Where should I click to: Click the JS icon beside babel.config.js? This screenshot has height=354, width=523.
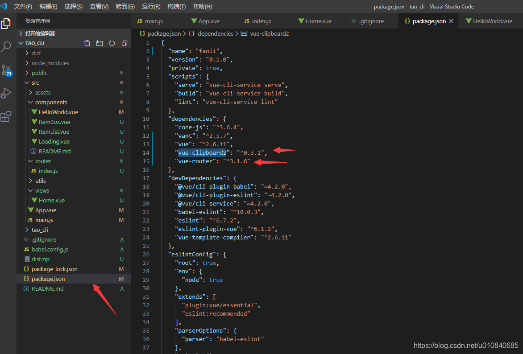[x=26, y=249]
